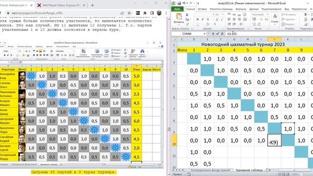This screenshot has width=313, height=176.
Task: Bookmark the page with Chrome's star icon
Action: pyautogui.click(x=129, y=13)
